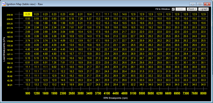The image size is (213, 103).
Task: Click the 2650 RPM breakpoint label
Action: point(72,93)
